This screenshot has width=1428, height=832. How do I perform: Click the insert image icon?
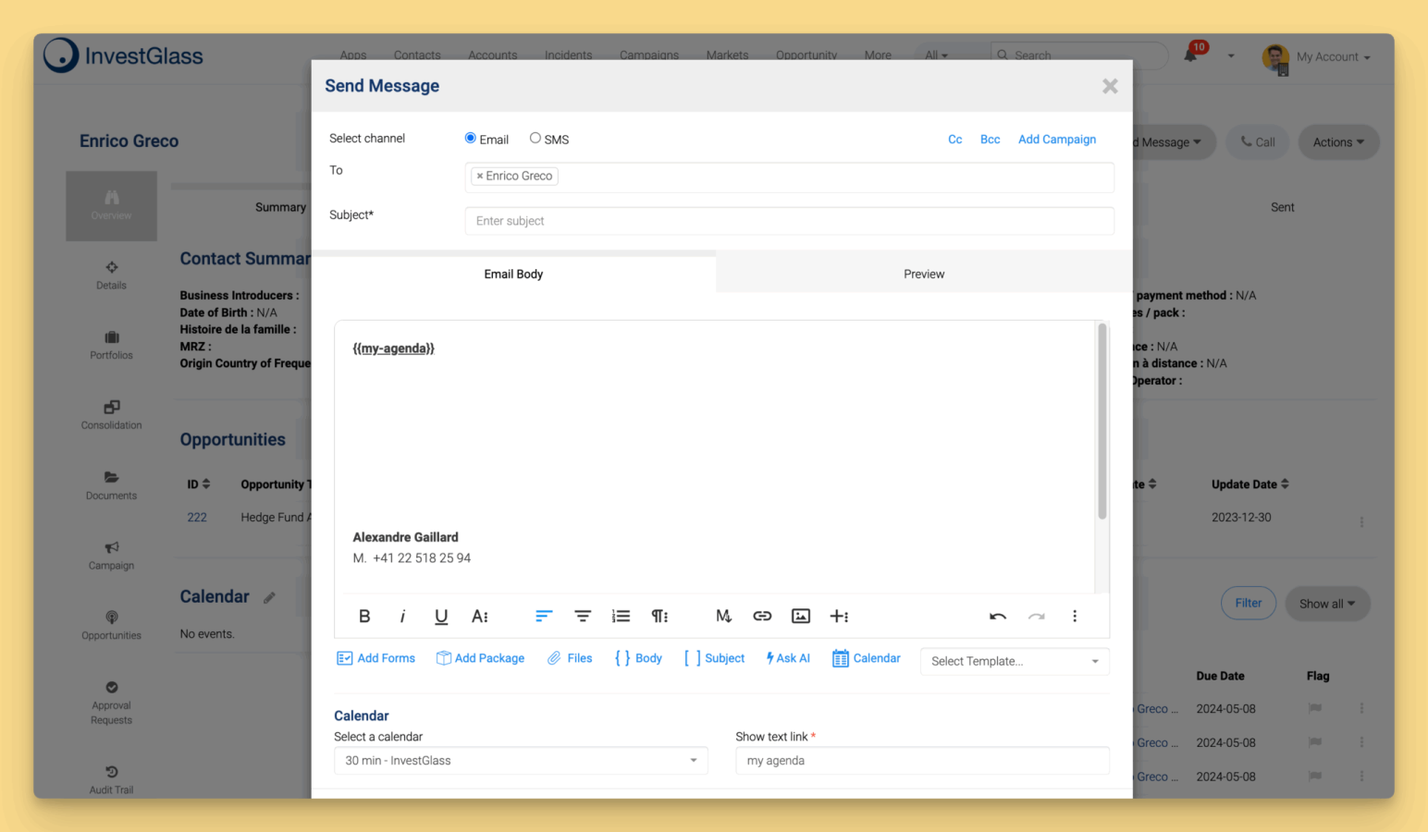tap(801, 617)
